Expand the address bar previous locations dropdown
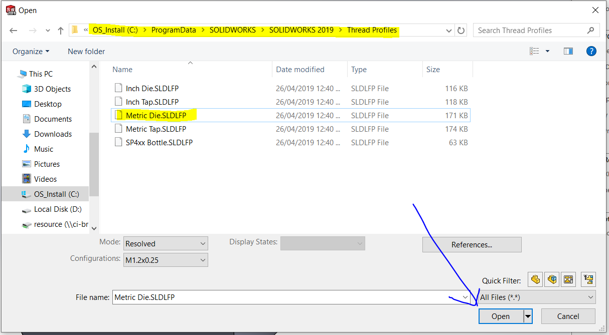 pos(449,30)
